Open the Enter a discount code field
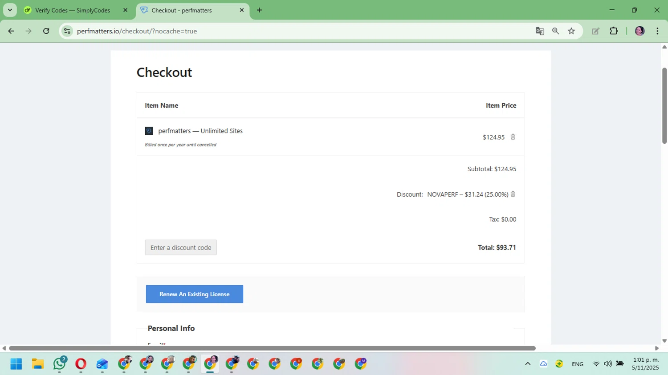 [x=181, y=247]
